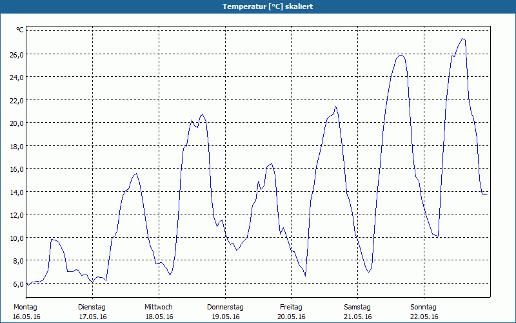
Task: Click the 24,0 y-axis value
Action: tap(17, 78)
